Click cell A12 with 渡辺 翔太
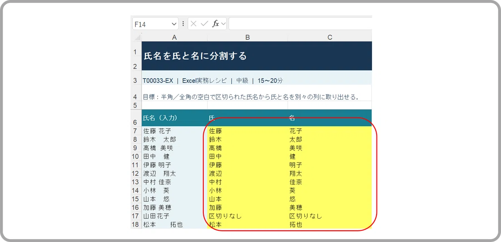 (175, 173)
